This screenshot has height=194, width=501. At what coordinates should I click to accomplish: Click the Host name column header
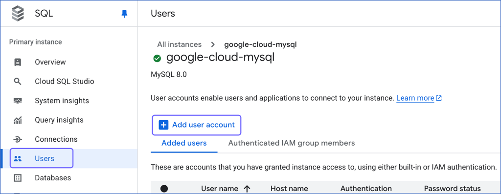coord(289,189)
